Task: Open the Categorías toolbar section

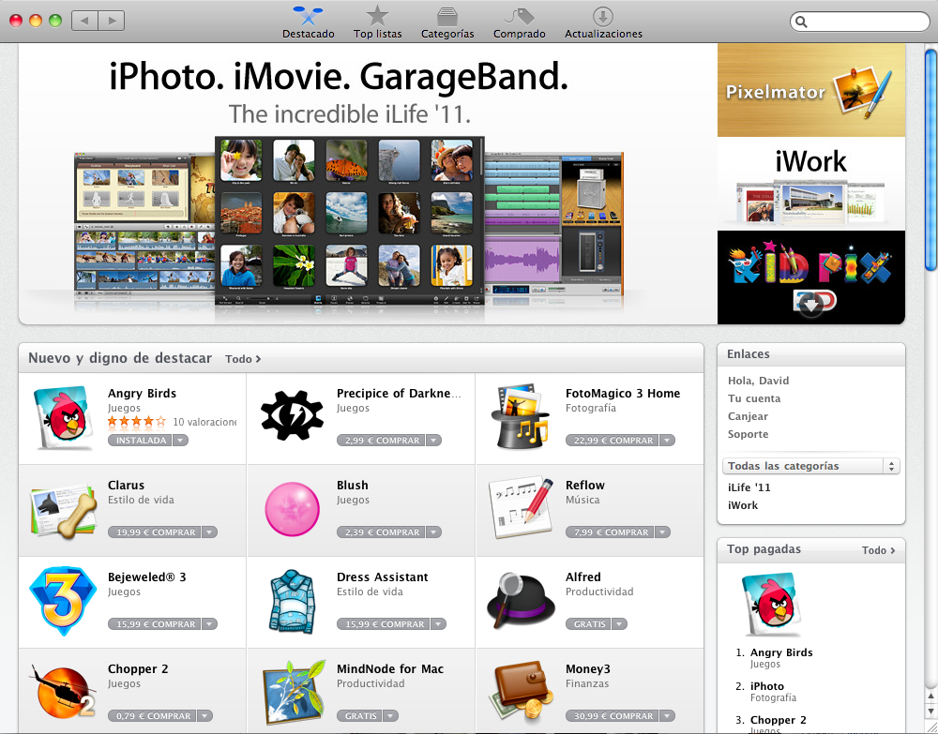Action: [447, 22]
